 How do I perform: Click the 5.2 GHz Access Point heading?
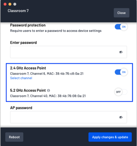coord(28,90)
